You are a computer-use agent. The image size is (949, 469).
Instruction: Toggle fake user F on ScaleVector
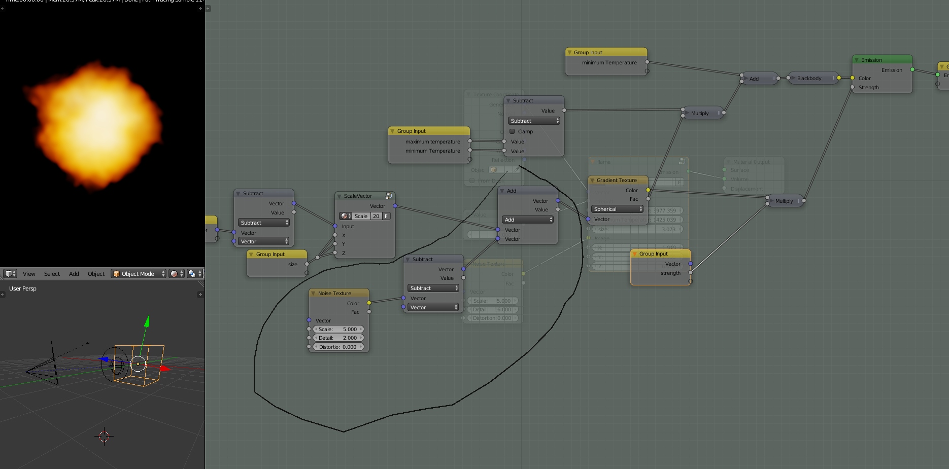[386, 216]
